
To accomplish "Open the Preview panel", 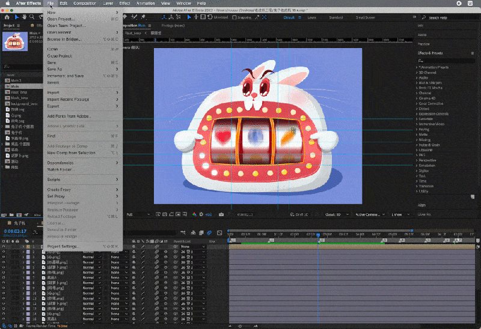I will pos(424,44).
